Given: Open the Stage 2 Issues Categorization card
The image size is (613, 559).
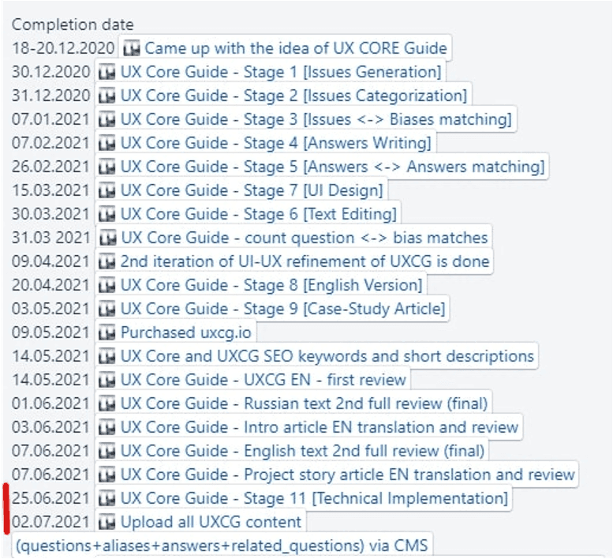Looking at the screenshot, I should [x=293, y=96].
